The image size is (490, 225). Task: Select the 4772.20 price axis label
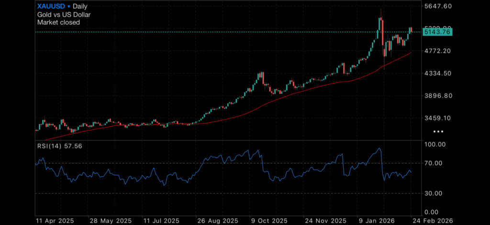click(x=438, y=51)
